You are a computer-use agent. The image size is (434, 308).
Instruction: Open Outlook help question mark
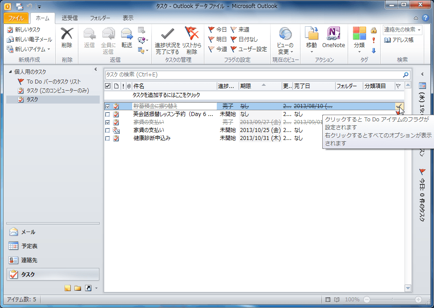click(x=426, y=18)
